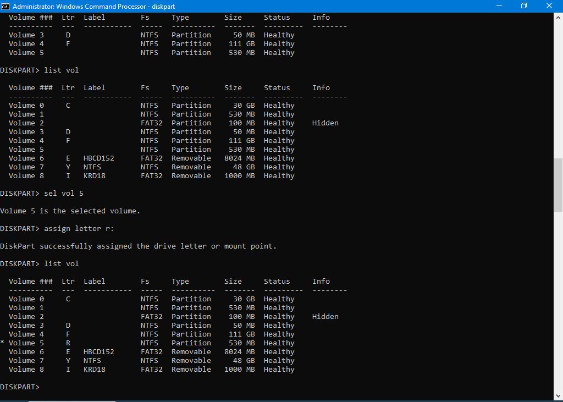Click 'Volume 5 is the selected volume.' message
Image resolution: width=563 pixels, height=402 pixels.
click(x=70, y=211)
